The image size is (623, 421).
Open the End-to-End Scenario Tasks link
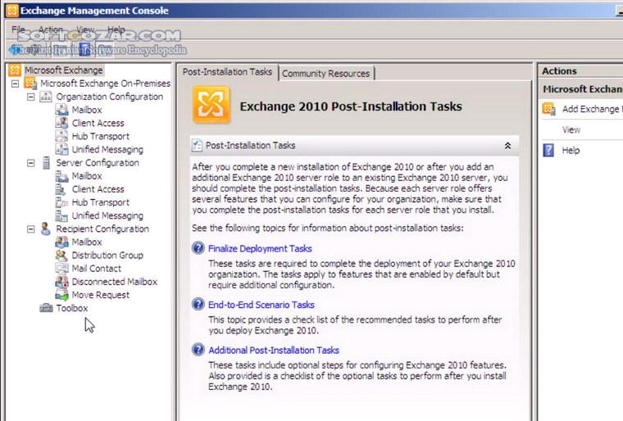[261, 305]
